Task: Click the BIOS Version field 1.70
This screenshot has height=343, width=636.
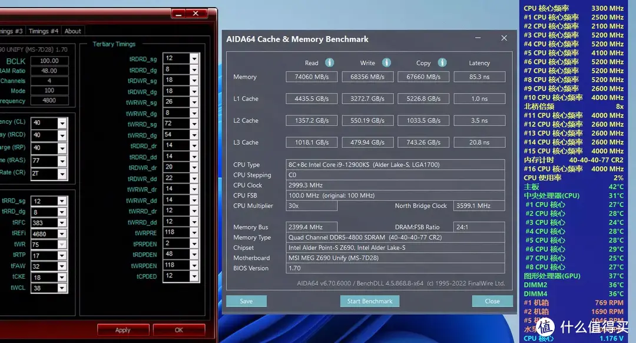Action: point(395,268)
